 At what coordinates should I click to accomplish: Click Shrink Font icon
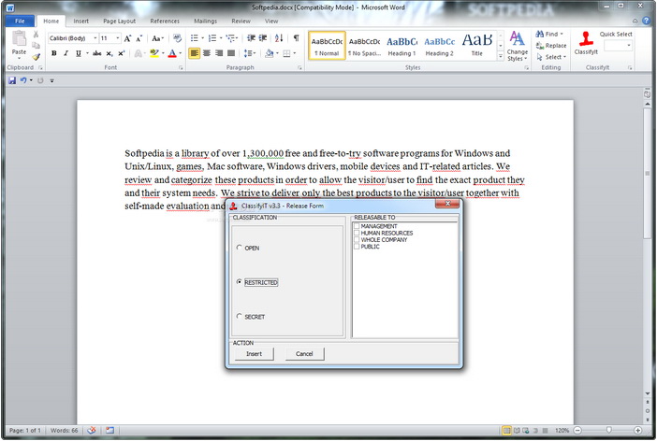coord(139,38)
